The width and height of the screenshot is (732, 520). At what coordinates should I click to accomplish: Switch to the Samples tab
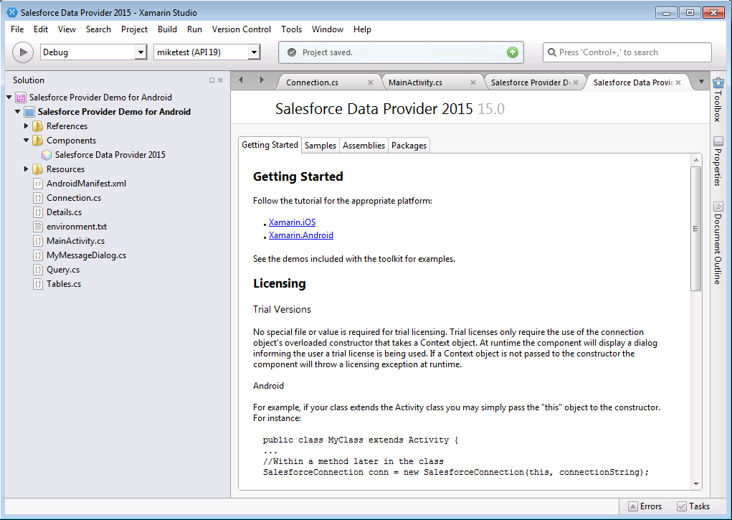click(x=320, y=146)
